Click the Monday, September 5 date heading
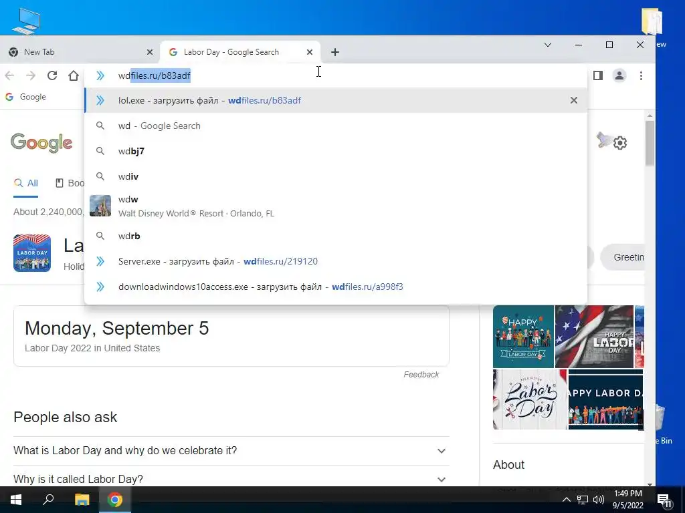This screenshot has height=513, width=685. [x=116, y=328]
